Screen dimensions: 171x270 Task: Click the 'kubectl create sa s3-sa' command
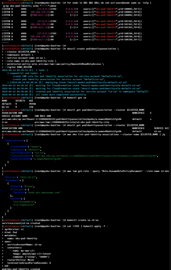click(83, 220)
